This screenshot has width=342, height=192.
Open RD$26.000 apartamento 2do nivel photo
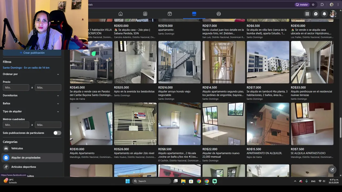(135, 124)
